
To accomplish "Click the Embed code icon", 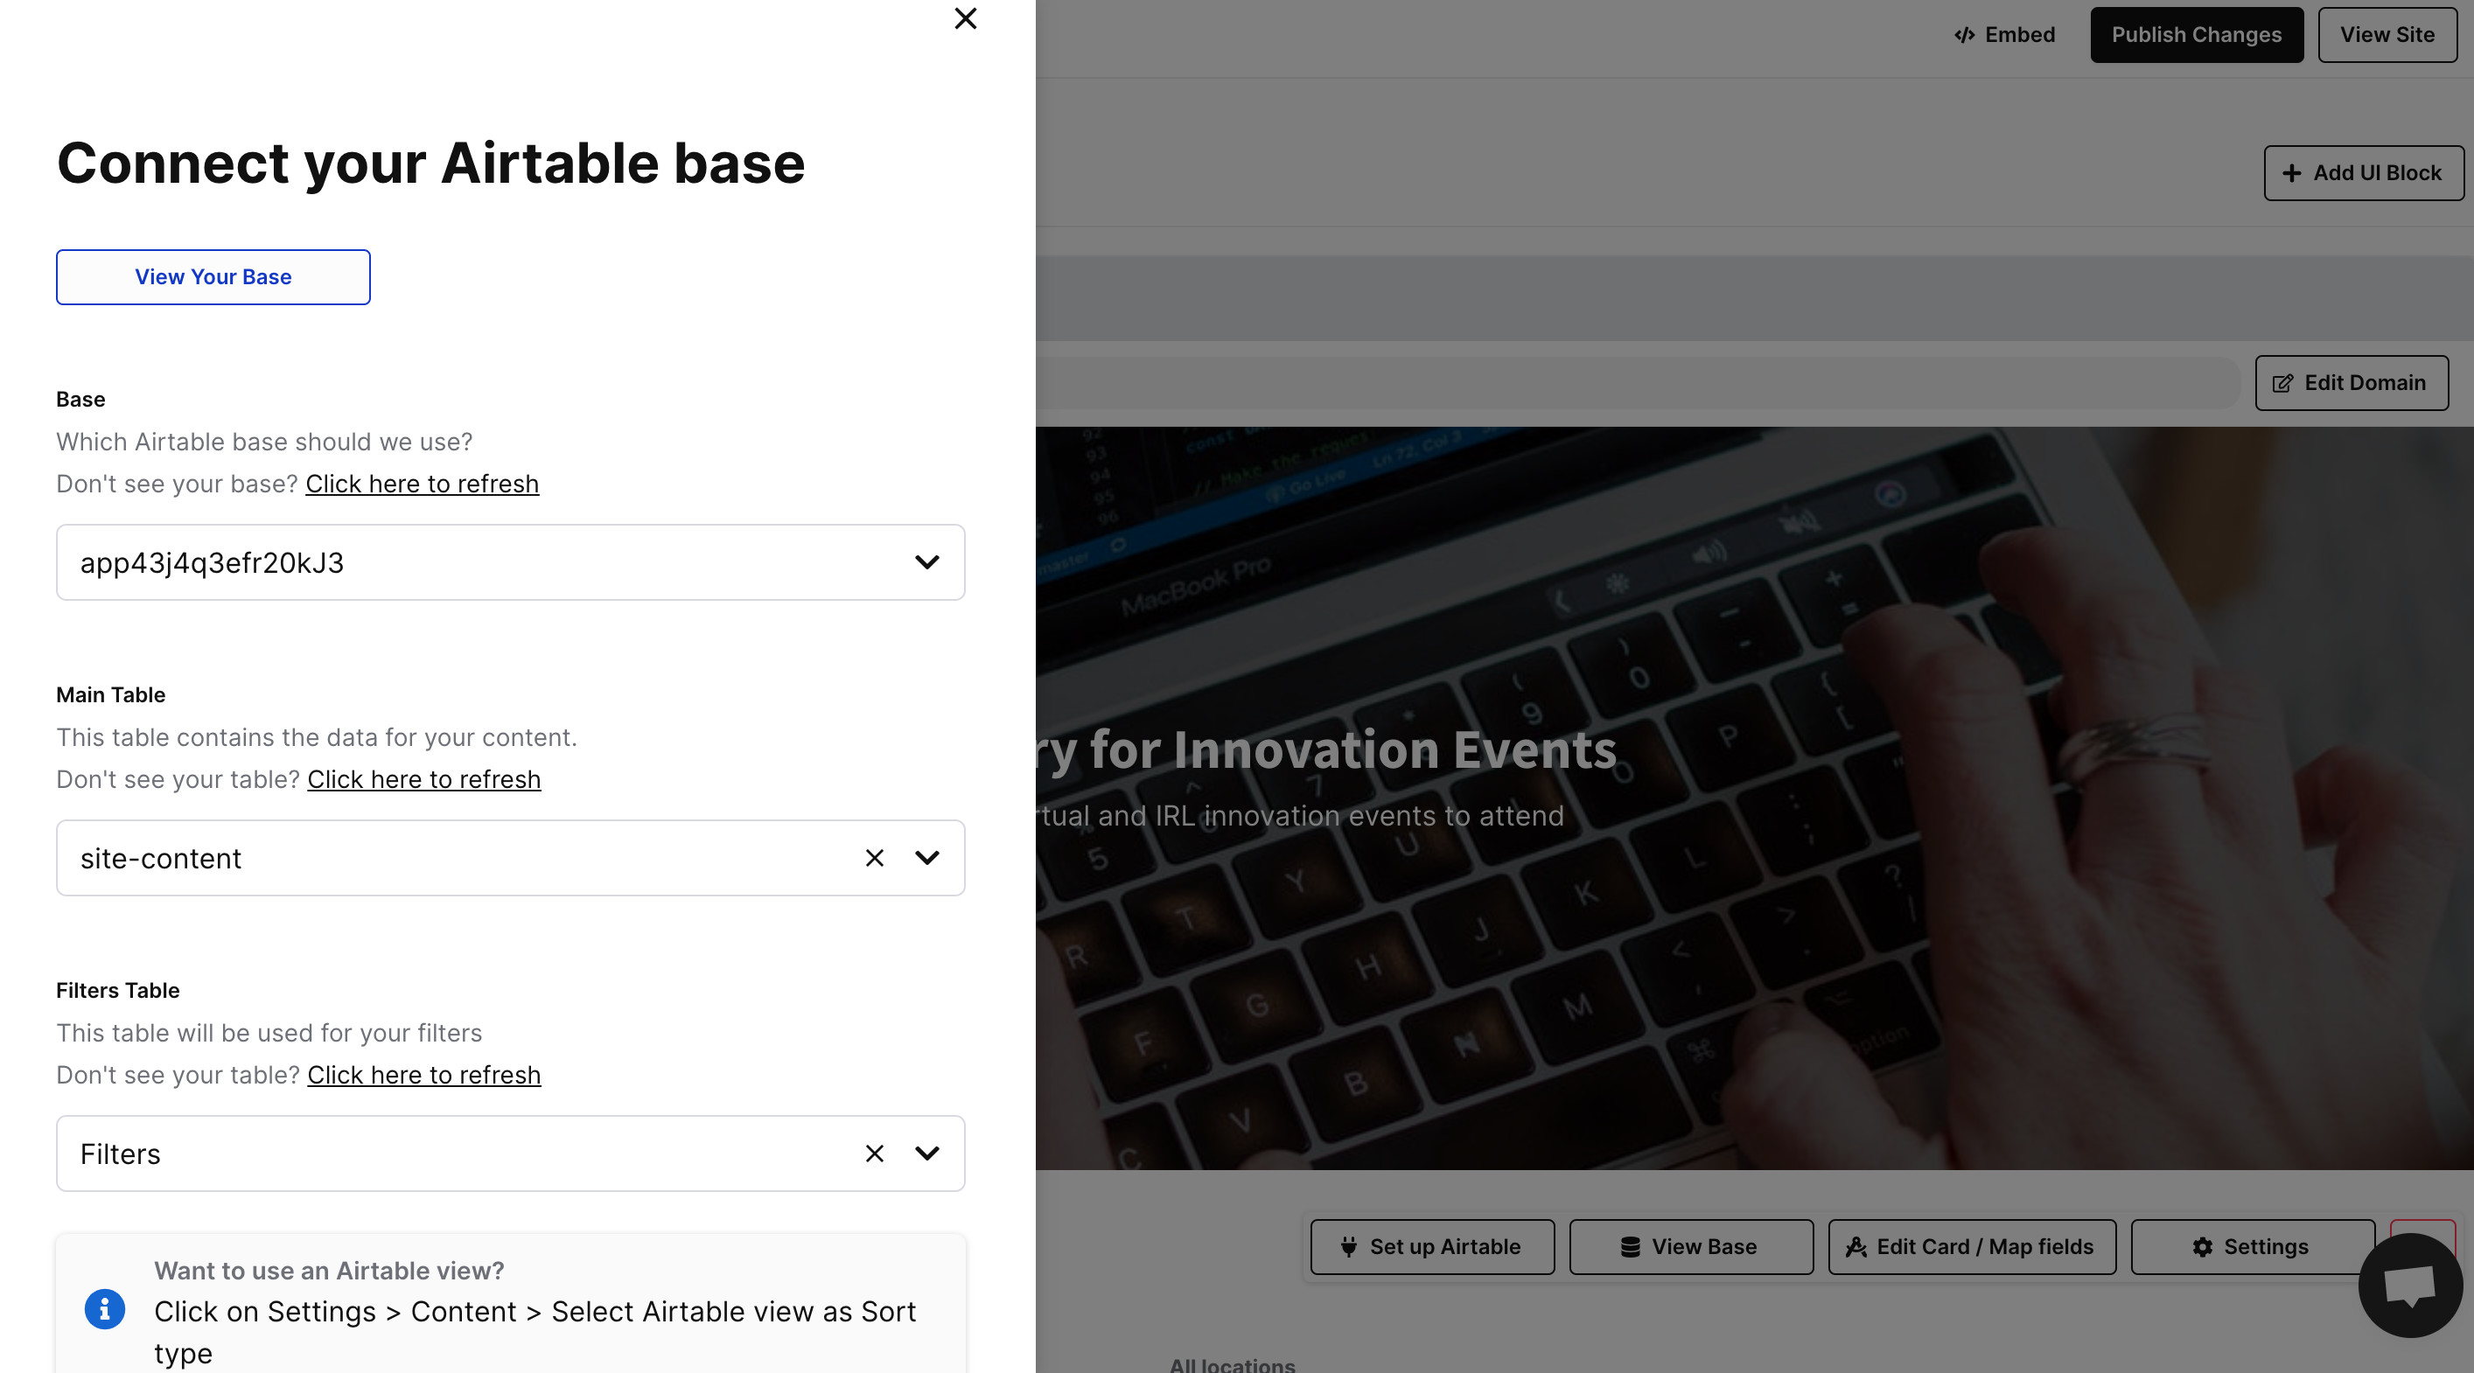I will coord(1964,36).
